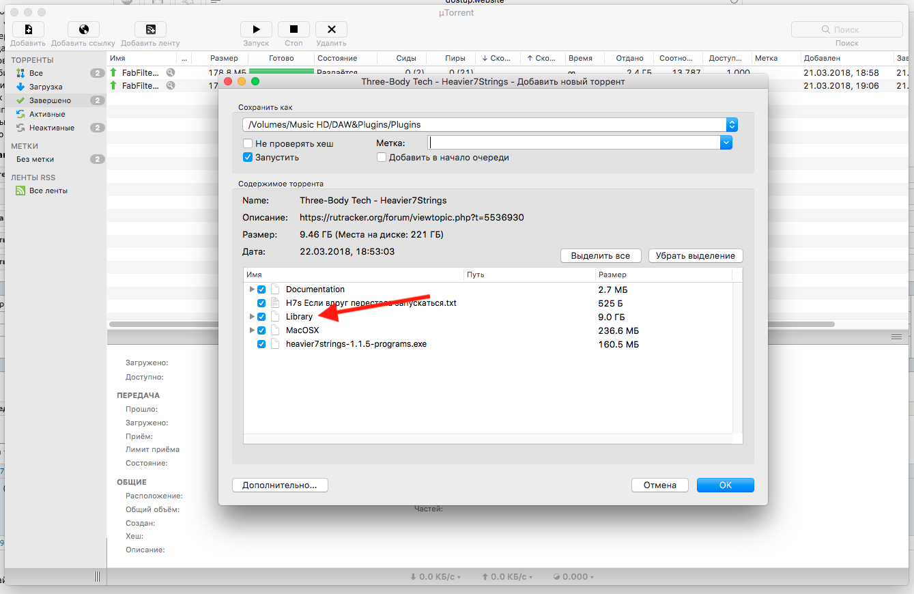Screen dimensions: 914x594
Task: Click the rutracker.org description URL text
Action: pyautogui.click(x=412, y=218)
